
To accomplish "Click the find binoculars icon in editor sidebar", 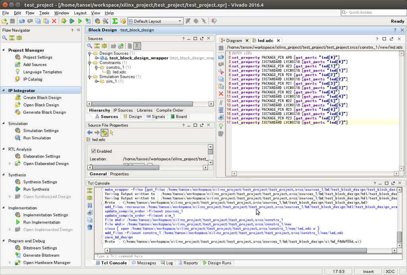I will click(x=221, y=117).
